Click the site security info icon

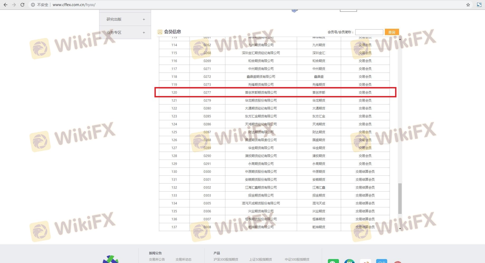[33, 5]
